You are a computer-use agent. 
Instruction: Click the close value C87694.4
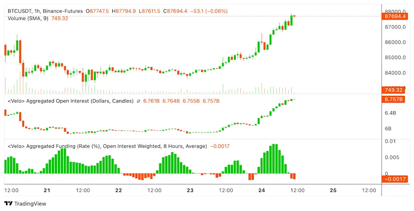[x=175, y=11]
